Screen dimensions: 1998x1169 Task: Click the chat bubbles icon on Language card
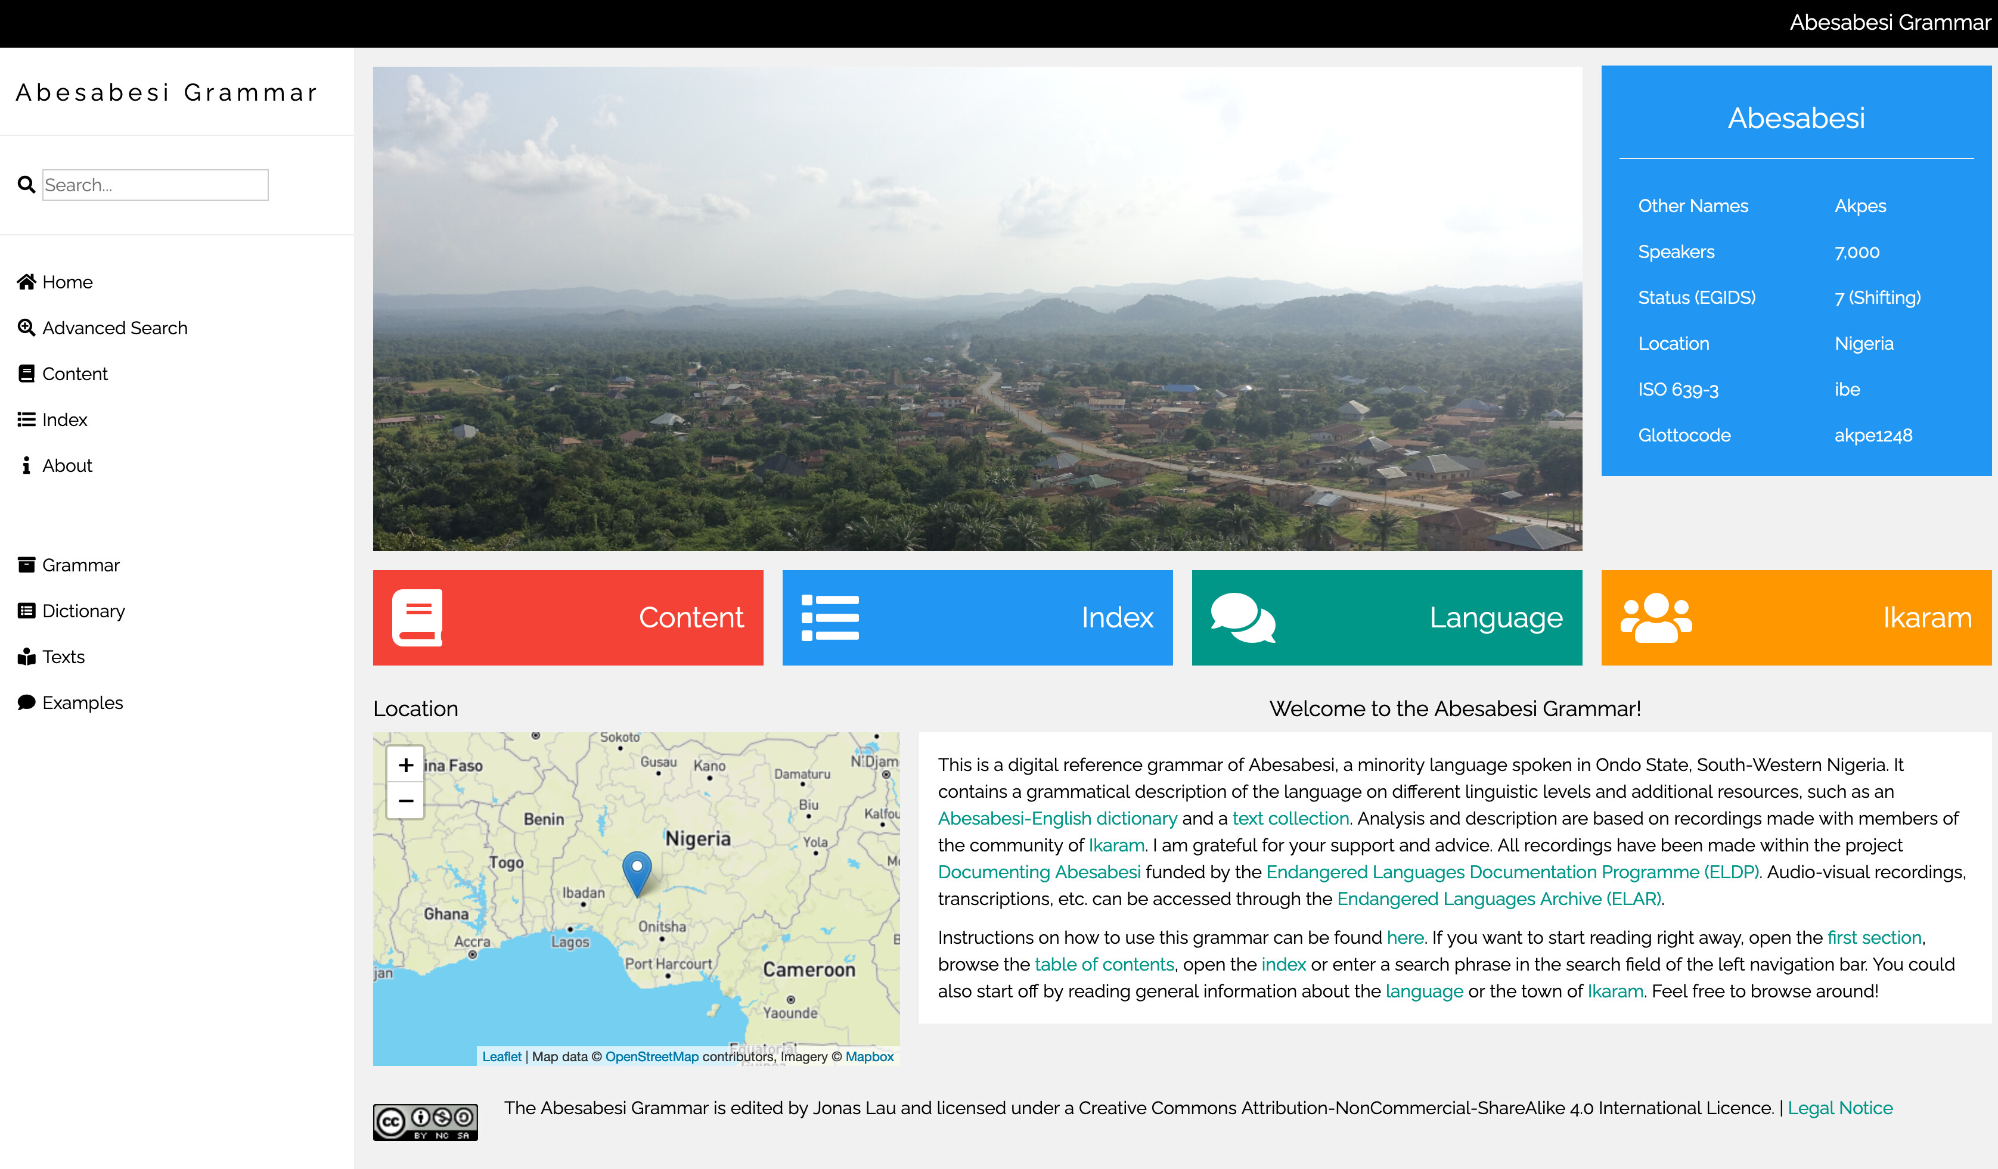coord(1243,618)
